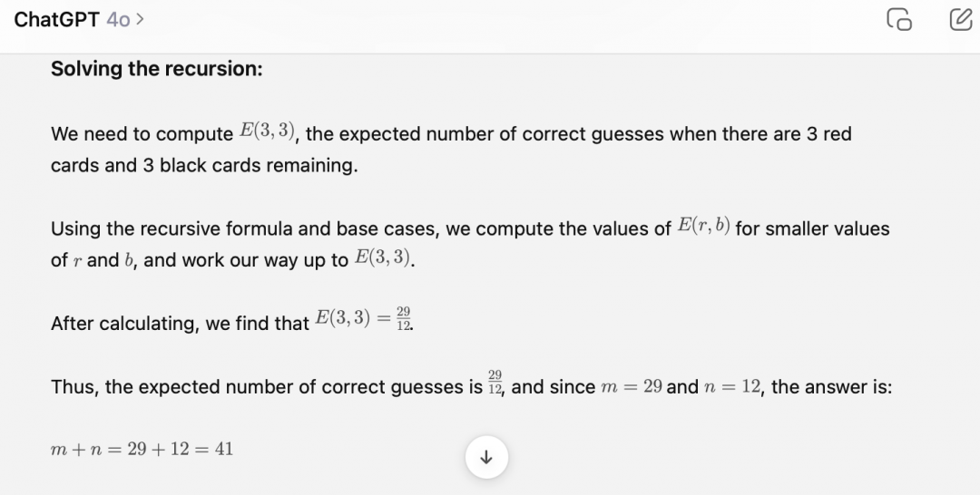Click the 'We need to compute' text

pos(141,134)
